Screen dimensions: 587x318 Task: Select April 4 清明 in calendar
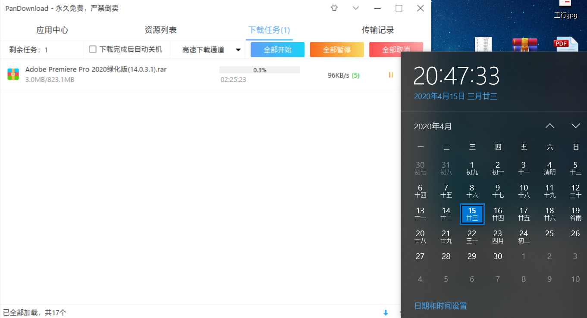point(549,168)
